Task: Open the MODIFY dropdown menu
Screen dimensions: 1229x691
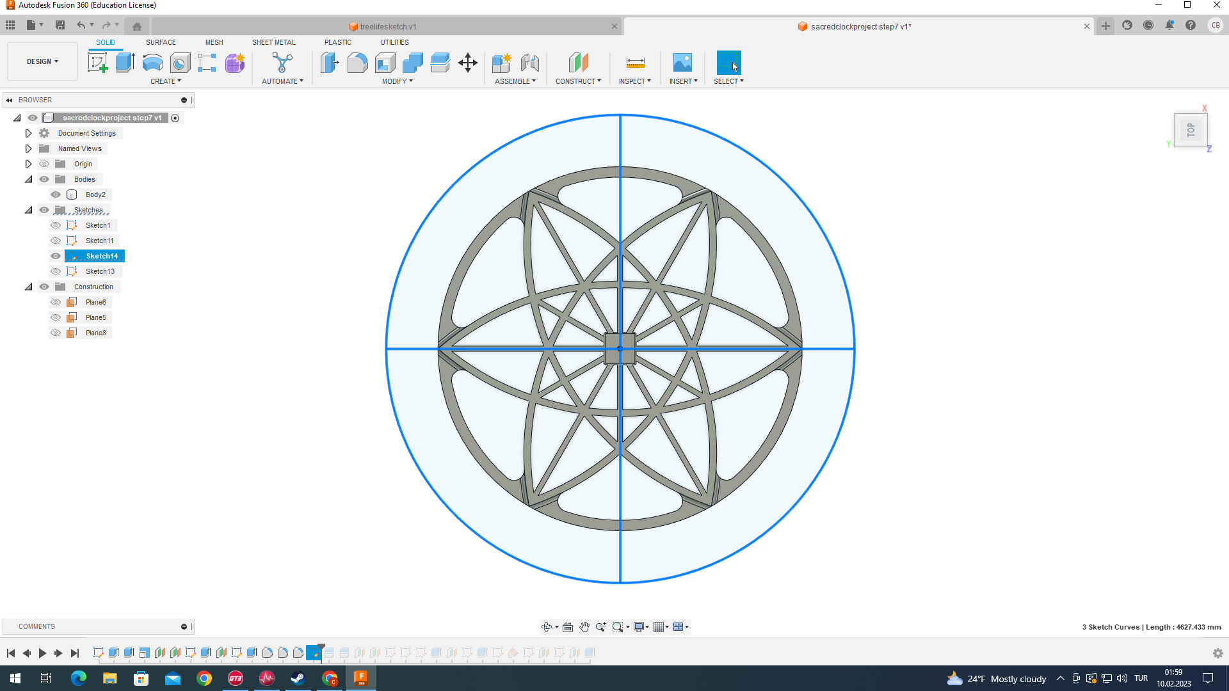Action: pos(397,81)
